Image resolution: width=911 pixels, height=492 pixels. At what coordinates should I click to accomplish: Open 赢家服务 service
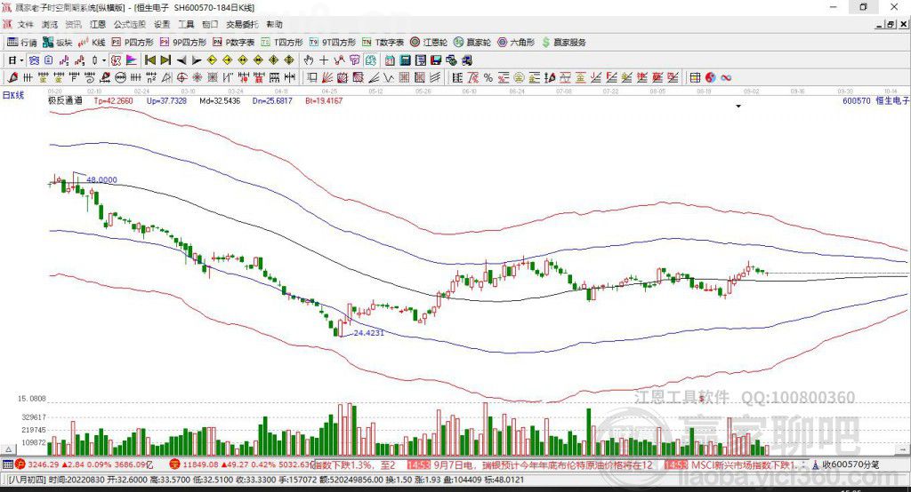563,43
